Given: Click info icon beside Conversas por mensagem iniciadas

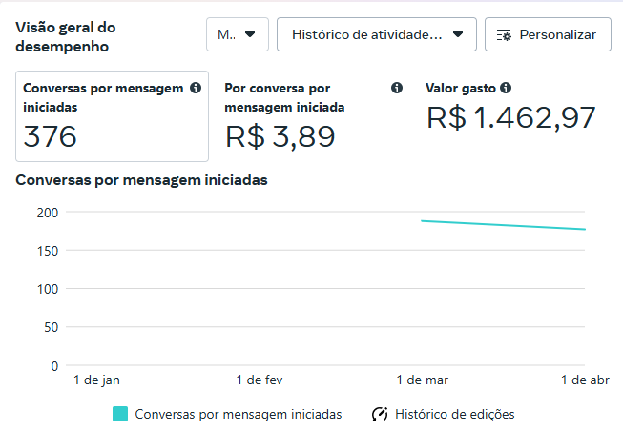Looking at the screenshot, I should [x=196, y=88].
